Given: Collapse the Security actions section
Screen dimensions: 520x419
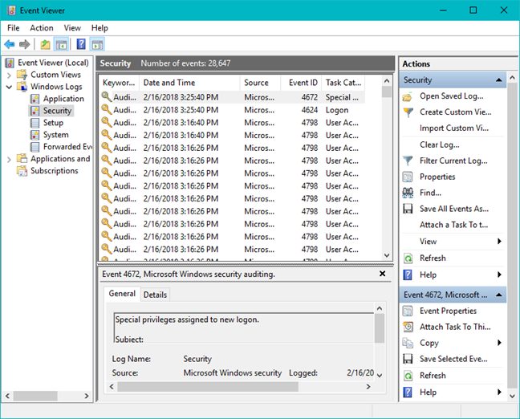Looking at the screenshot, I should [498, 80].
